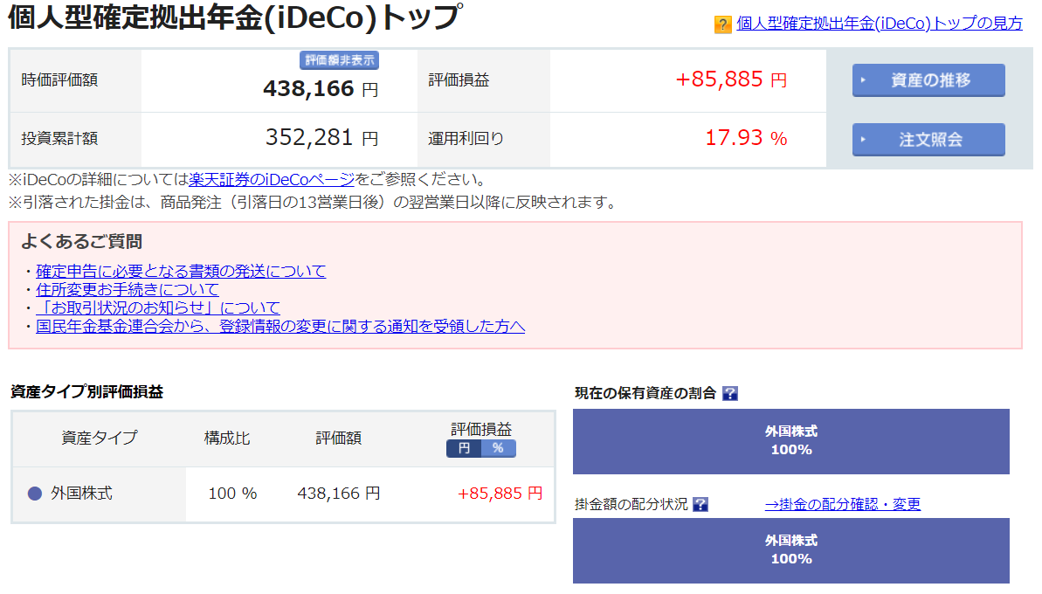1042x594 pixels.
Task: Click the 構成比 value 100 % in table
Action: 232,494
